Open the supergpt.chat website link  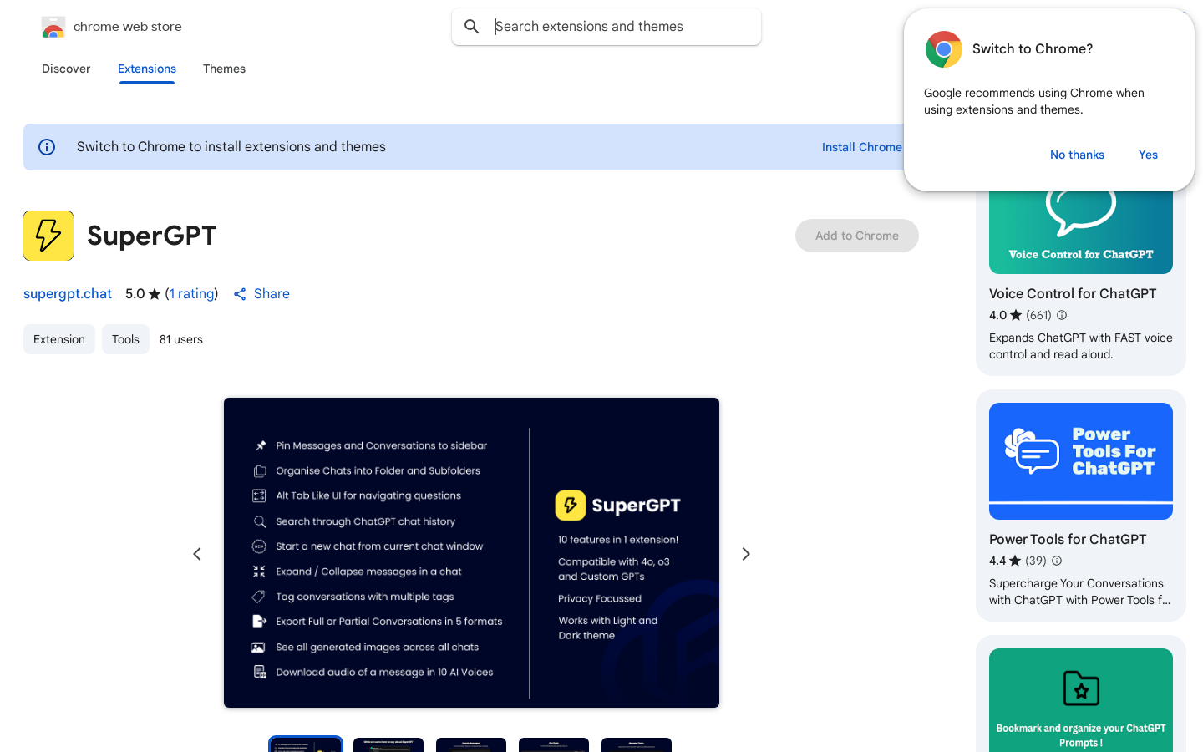coord(68,293)
